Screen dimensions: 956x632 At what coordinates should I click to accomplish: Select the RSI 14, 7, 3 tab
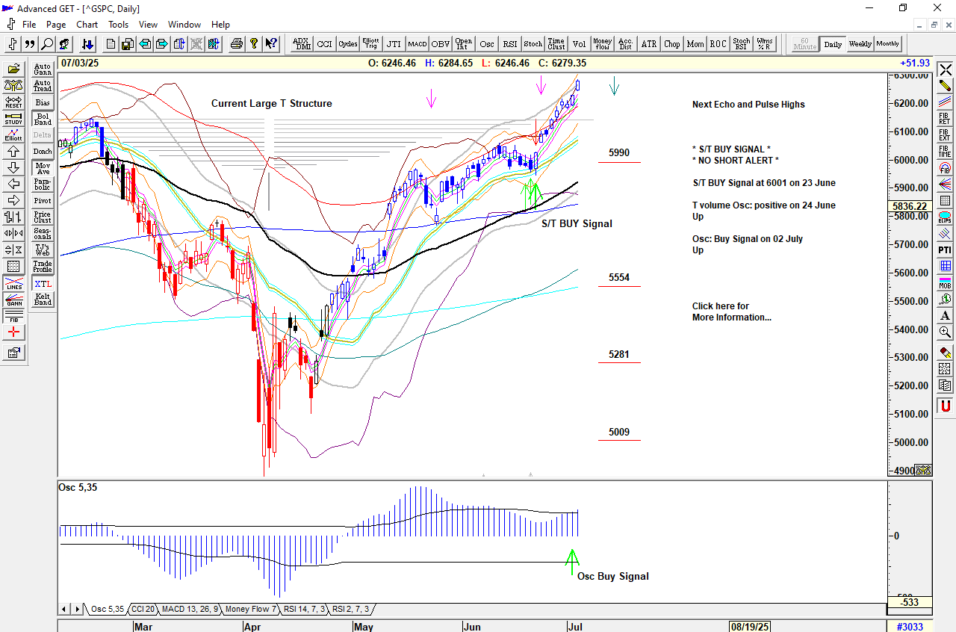tap(304, 610)
